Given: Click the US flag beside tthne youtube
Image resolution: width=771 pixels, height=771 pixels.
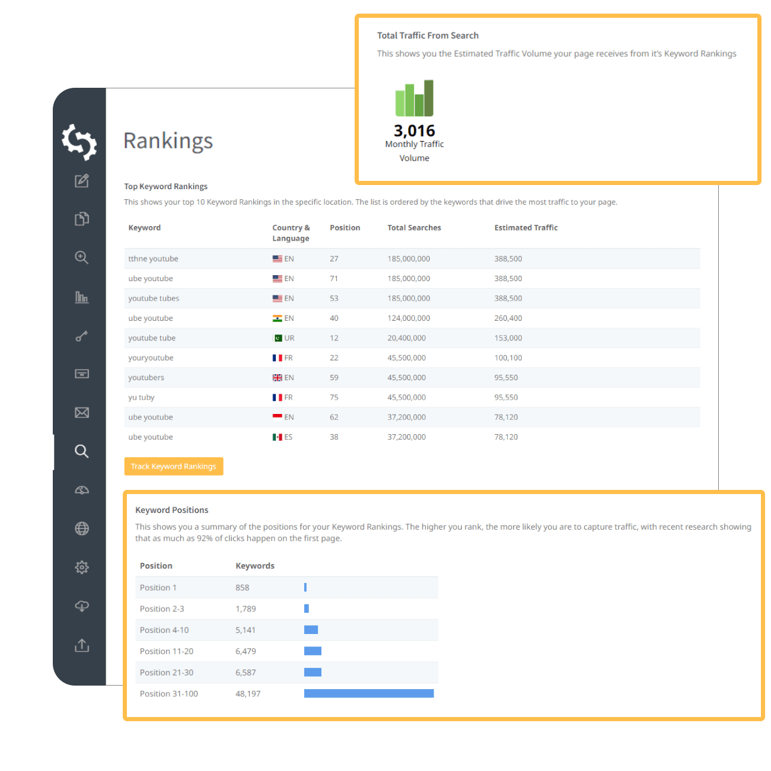Looking at the screenshot, I should pos(276,259).
